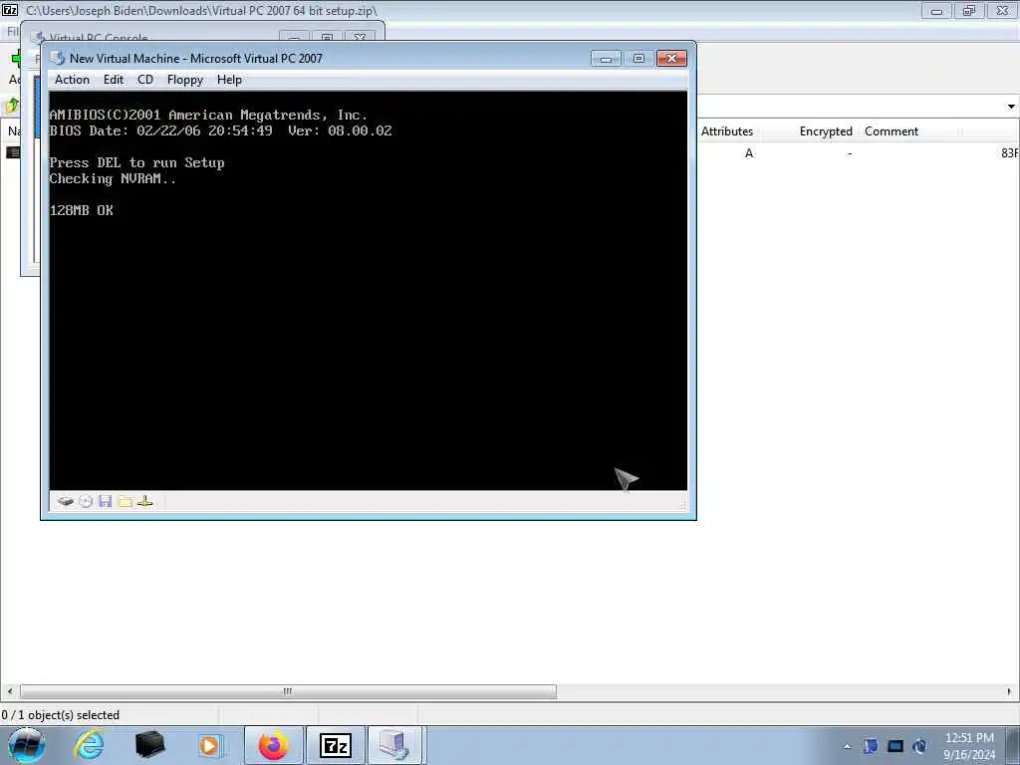Open the Action menu in Virtual PC
This screenshot has height=765, width=1020.
(72, 80)
